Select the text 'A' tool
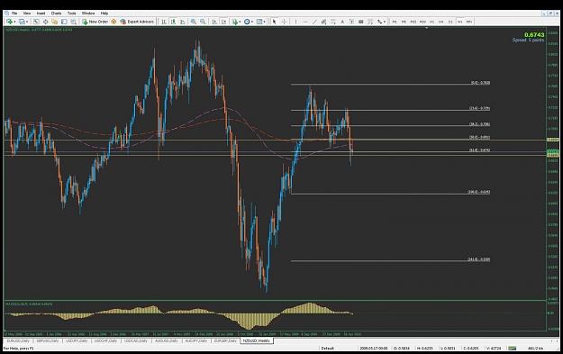563x354 pixels. 342,22
